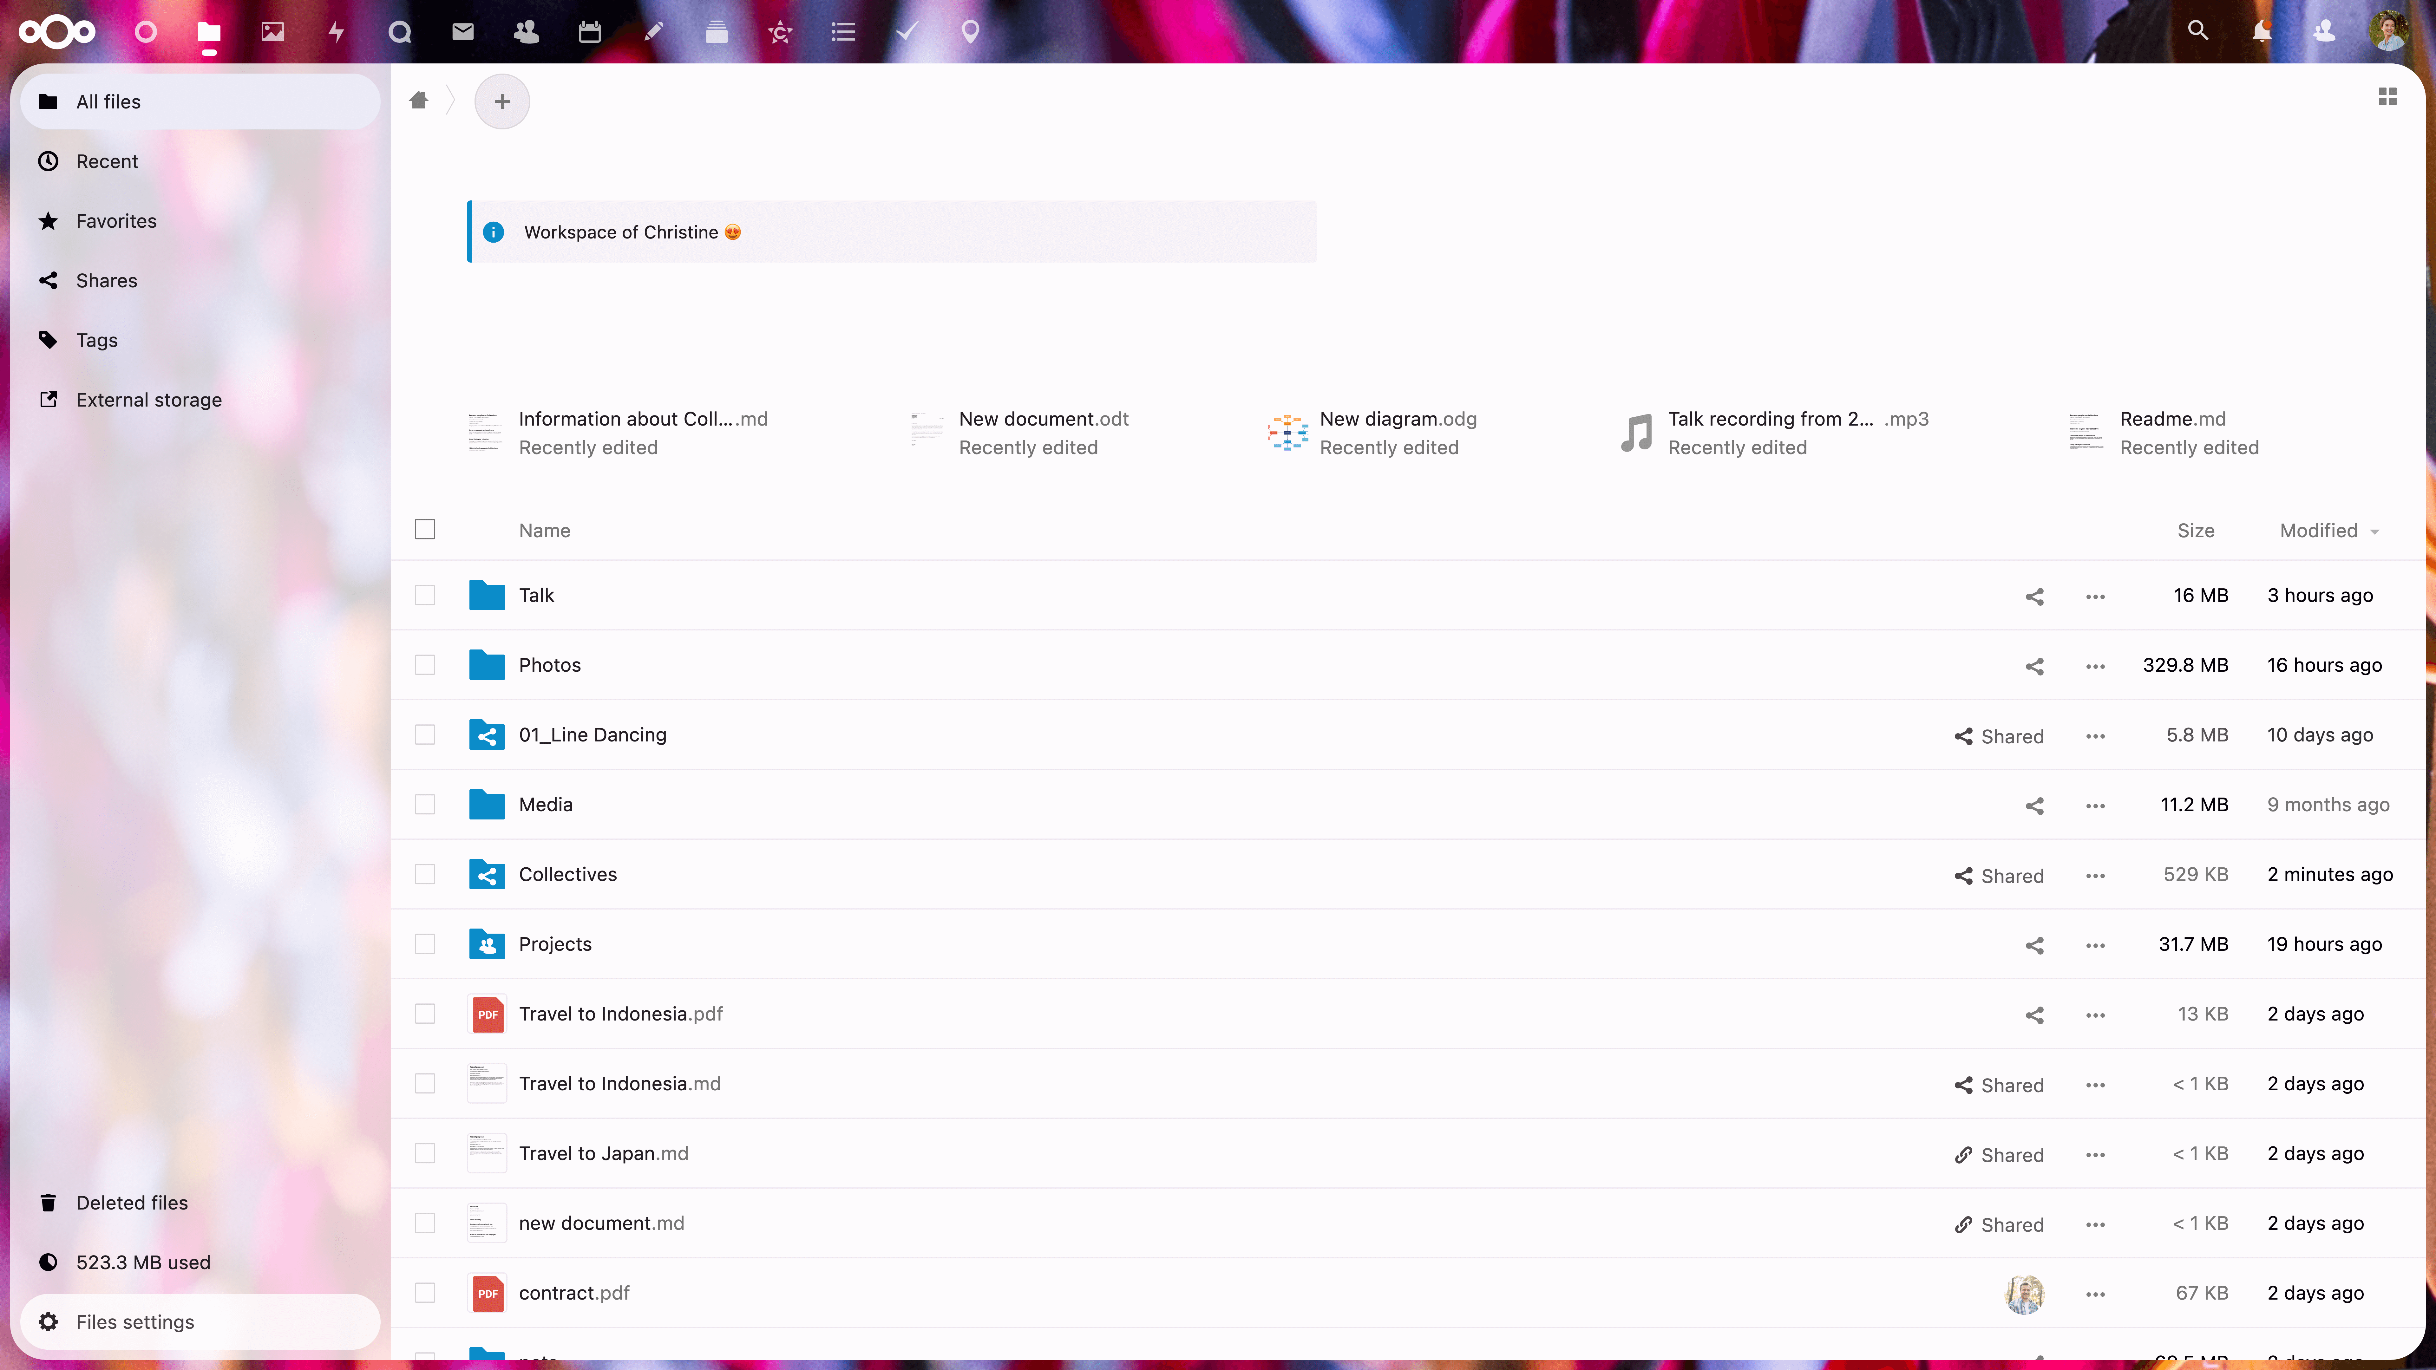Screen dimensions: 2436x1370
Task: Open the Dashboard app from the top bar
Action: click(x=146, y=32)
